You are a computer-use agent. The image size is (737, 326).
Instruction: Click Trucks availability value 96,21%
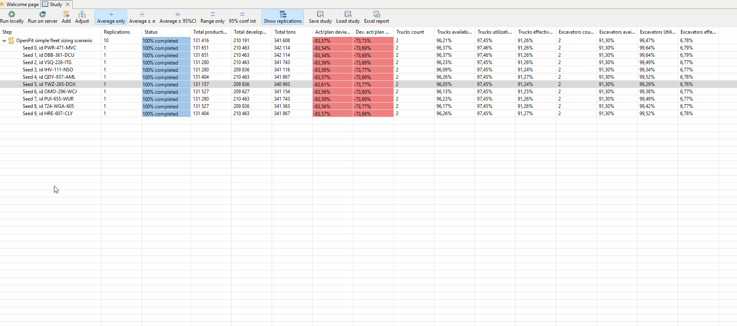click(444, 41)
